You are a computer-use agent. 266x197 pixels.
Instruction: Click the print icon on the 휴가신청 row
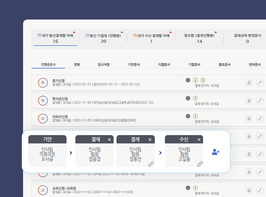(249, 83)
